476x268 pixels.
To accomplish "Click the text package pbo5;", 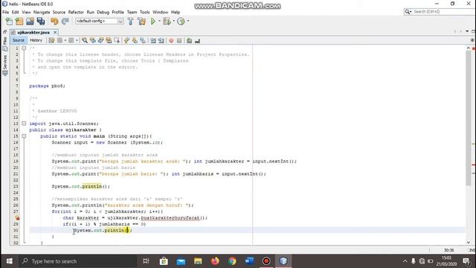I will 47,86.
